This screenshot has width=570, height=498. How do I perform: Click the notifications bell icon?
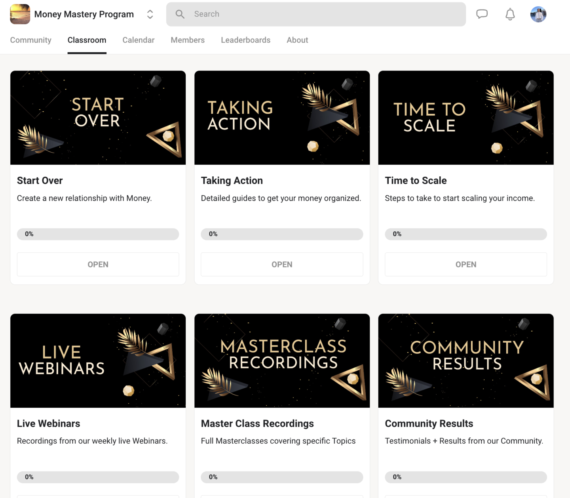click(x=510, y=14)
